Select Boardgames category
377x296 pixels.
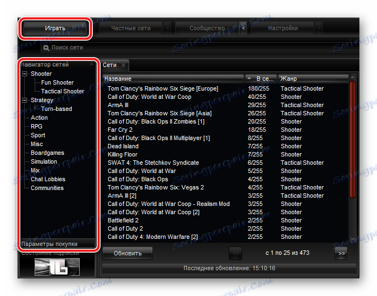click(x=47, y=153)
